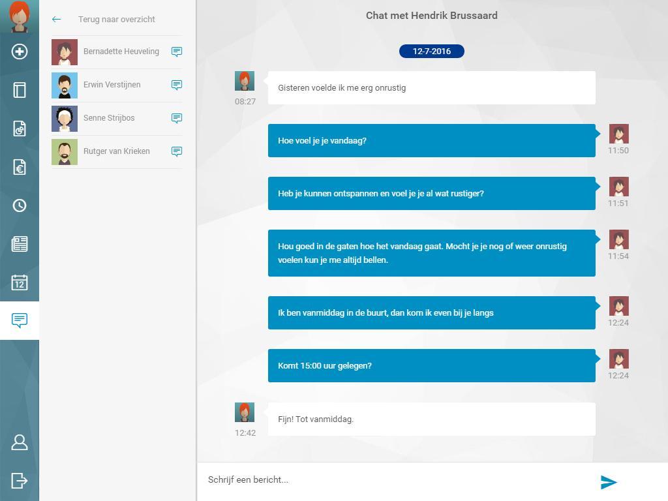Send message with the paper plane icon

point(609,482)
